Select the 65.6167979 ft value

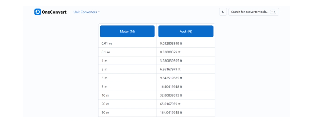pyautogui.click(x=170, y=104)
